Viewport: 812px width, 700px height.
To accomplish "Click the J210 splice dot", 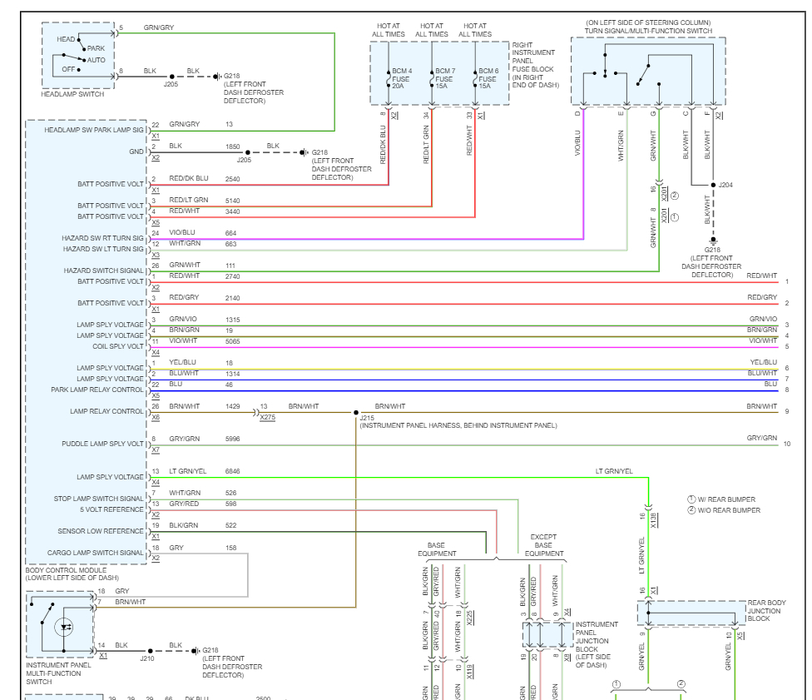I will coord(151,651).
